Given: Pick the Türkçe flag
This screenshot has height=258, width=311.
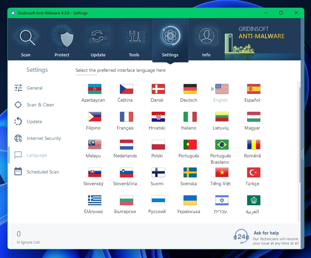Looking at the screenshot, I should pos(254,172).
